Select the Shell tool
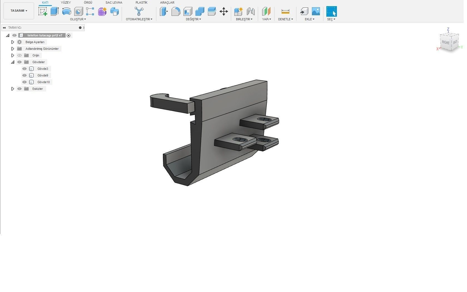This screenshot has height=292, width=467. [x=188, y=11]
